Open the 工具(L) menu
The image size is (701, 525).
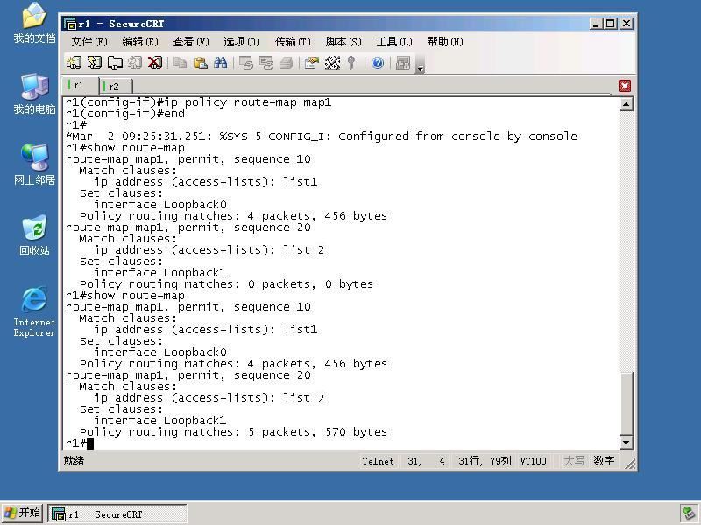click(x=394, y=42)
